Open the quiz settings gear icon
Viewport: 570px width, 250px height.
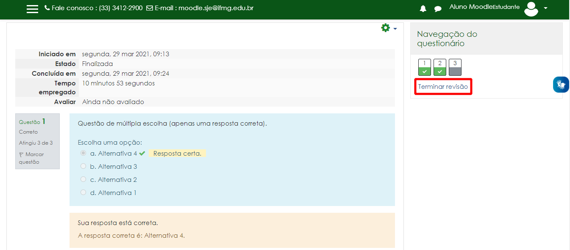pos(385,27)
